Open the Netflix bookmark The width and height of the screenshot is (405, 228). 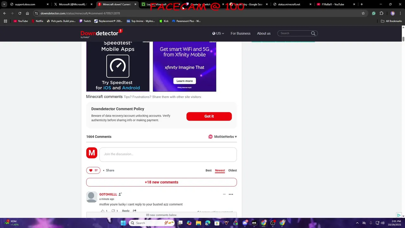tap(37, 21)
